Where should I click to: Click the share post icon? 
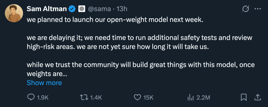[258, 97]
